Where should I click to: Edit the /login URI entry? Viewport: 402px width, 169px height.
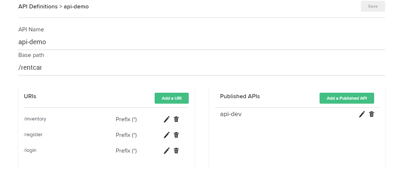167,151
